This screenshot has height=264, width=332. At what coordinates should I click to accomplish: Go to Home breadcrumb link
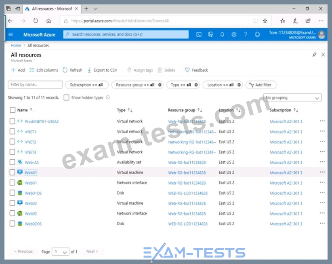tap(16, 45)
